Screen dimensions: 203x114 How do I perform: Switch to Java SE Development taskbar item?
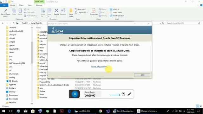click(x=123, y=111)
